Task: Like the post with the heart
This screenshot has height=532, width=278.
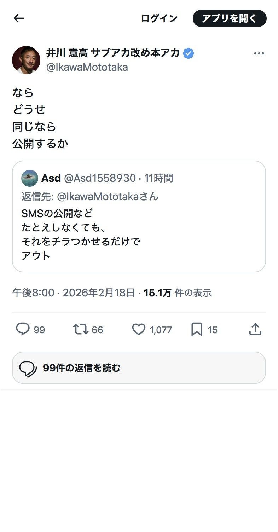Action: coord(139,330)
